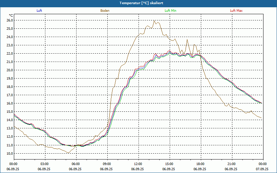The width and height of the screenshot is (277, 173).
Task: Click the '12:00' time axis label
Action: coord(139,164)
